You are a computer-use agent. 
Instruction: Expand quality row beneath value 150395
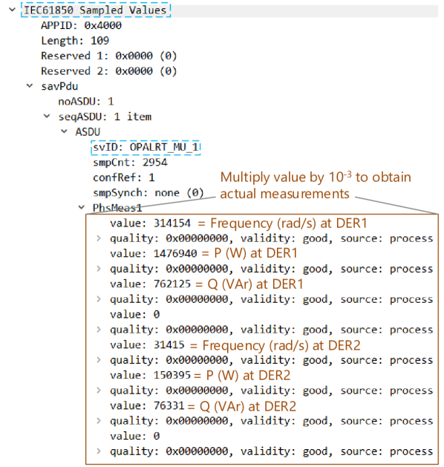[x=99, y=391]
